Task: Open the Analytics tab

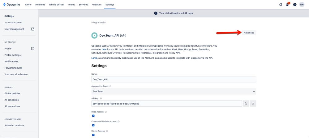Action: pyautogui.click(x=97, y=5)
